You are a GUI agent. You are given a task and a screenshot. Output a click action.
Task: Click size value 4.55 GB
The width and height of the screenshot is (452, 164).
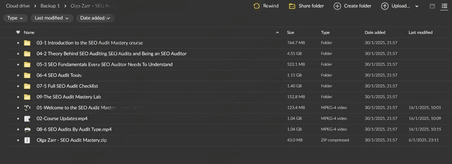[x=294, y=53]
